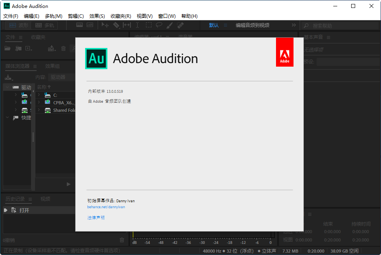Click the import file icon
Image resolution: width=381 pixels, height=255 pixels.
click(18, 48)
